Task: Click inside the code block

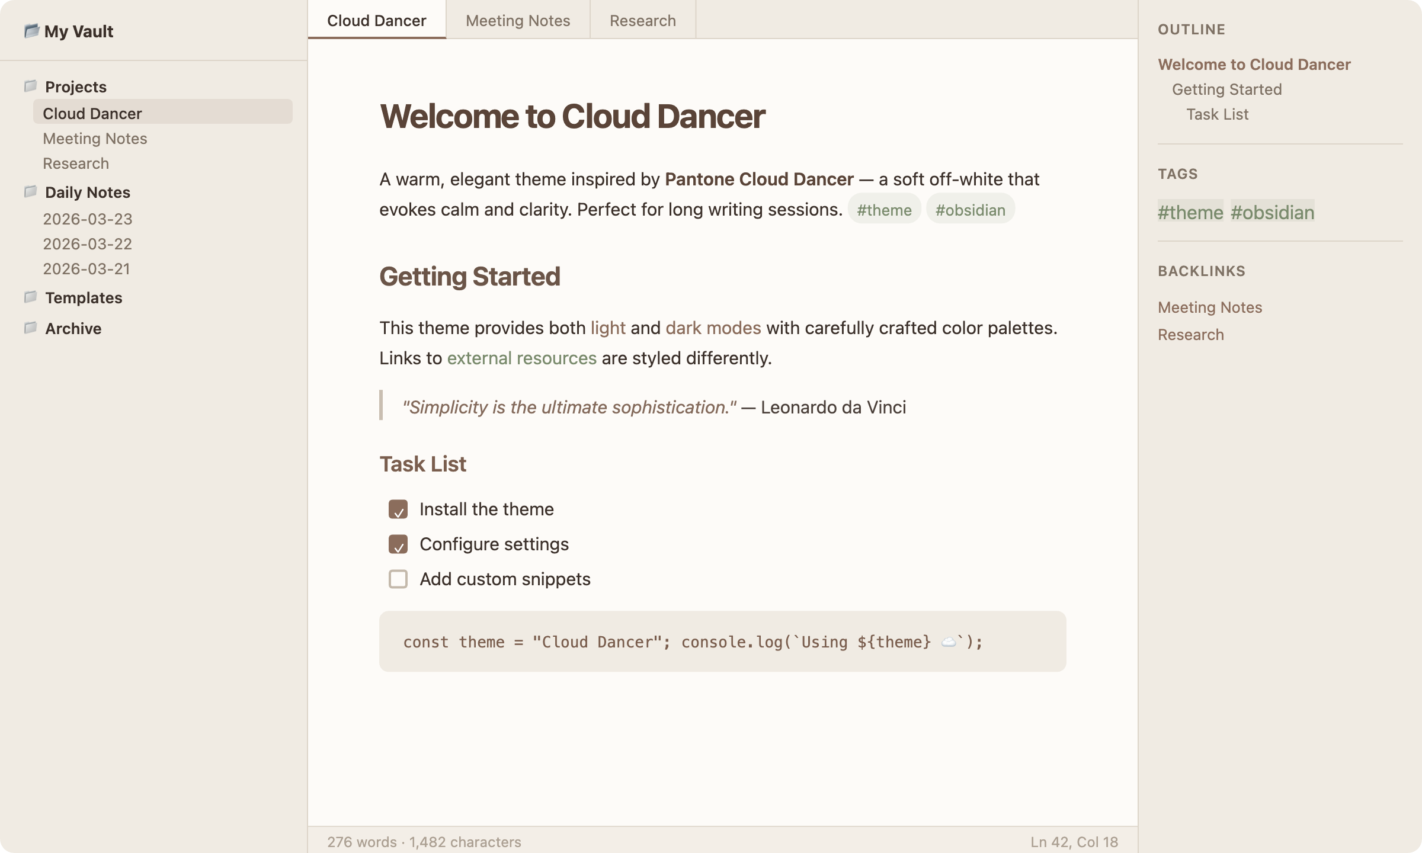Action: pyautogui.click(x=723, y=642)
